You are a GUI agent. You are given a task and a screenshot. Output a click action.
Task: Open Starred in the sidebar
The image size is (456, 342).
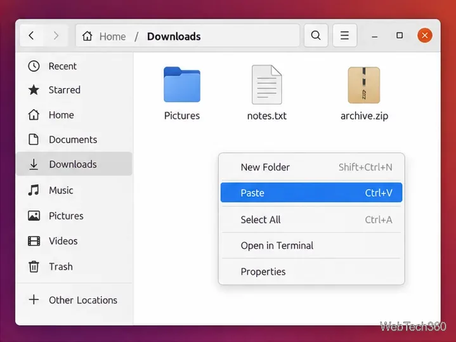tap(64, 90)
